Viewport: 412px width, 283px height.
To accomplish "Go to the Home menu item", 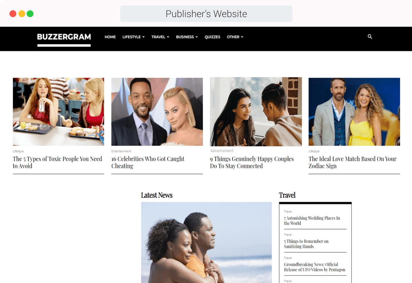I will pyautogui.click(x=110, y=37).
